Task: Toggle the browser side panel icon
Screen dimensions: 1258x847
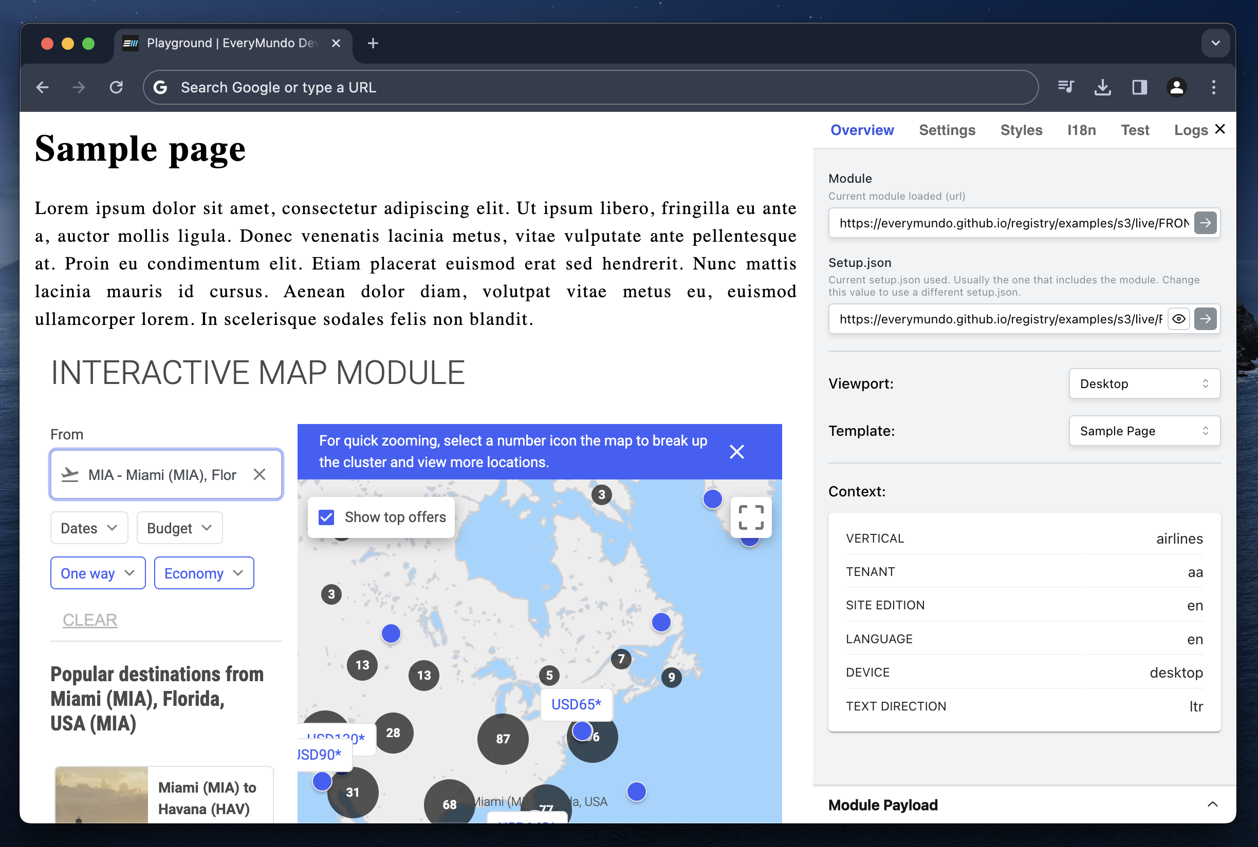Action: [x=1140, y=87]
